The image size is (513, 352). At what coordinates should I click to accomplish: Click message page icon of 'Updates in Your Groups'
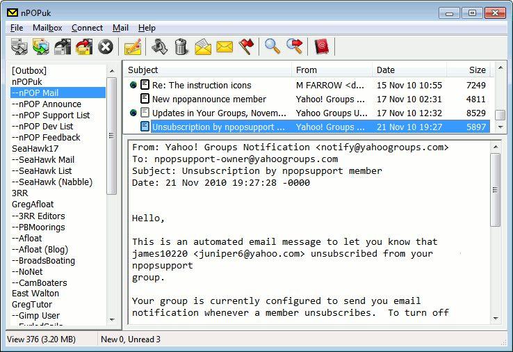(145, 113)
